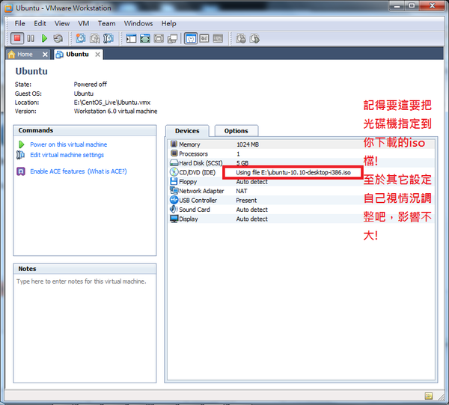Click the Memory device icon
The width and height of the screenshot is (449, 405).
174,144
